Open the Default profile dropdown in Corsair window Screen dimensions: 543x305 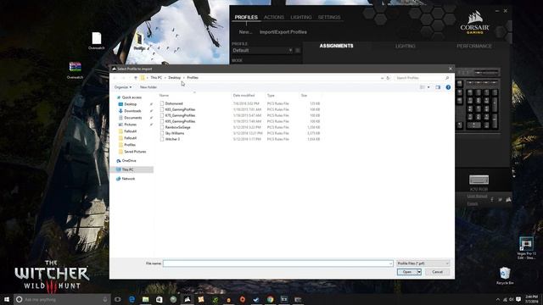click(x=262, y=51)
